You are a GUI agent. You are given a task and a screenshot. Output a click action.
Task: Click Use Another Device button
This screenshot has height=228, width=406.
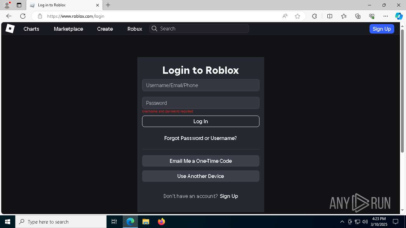(201, 176)
